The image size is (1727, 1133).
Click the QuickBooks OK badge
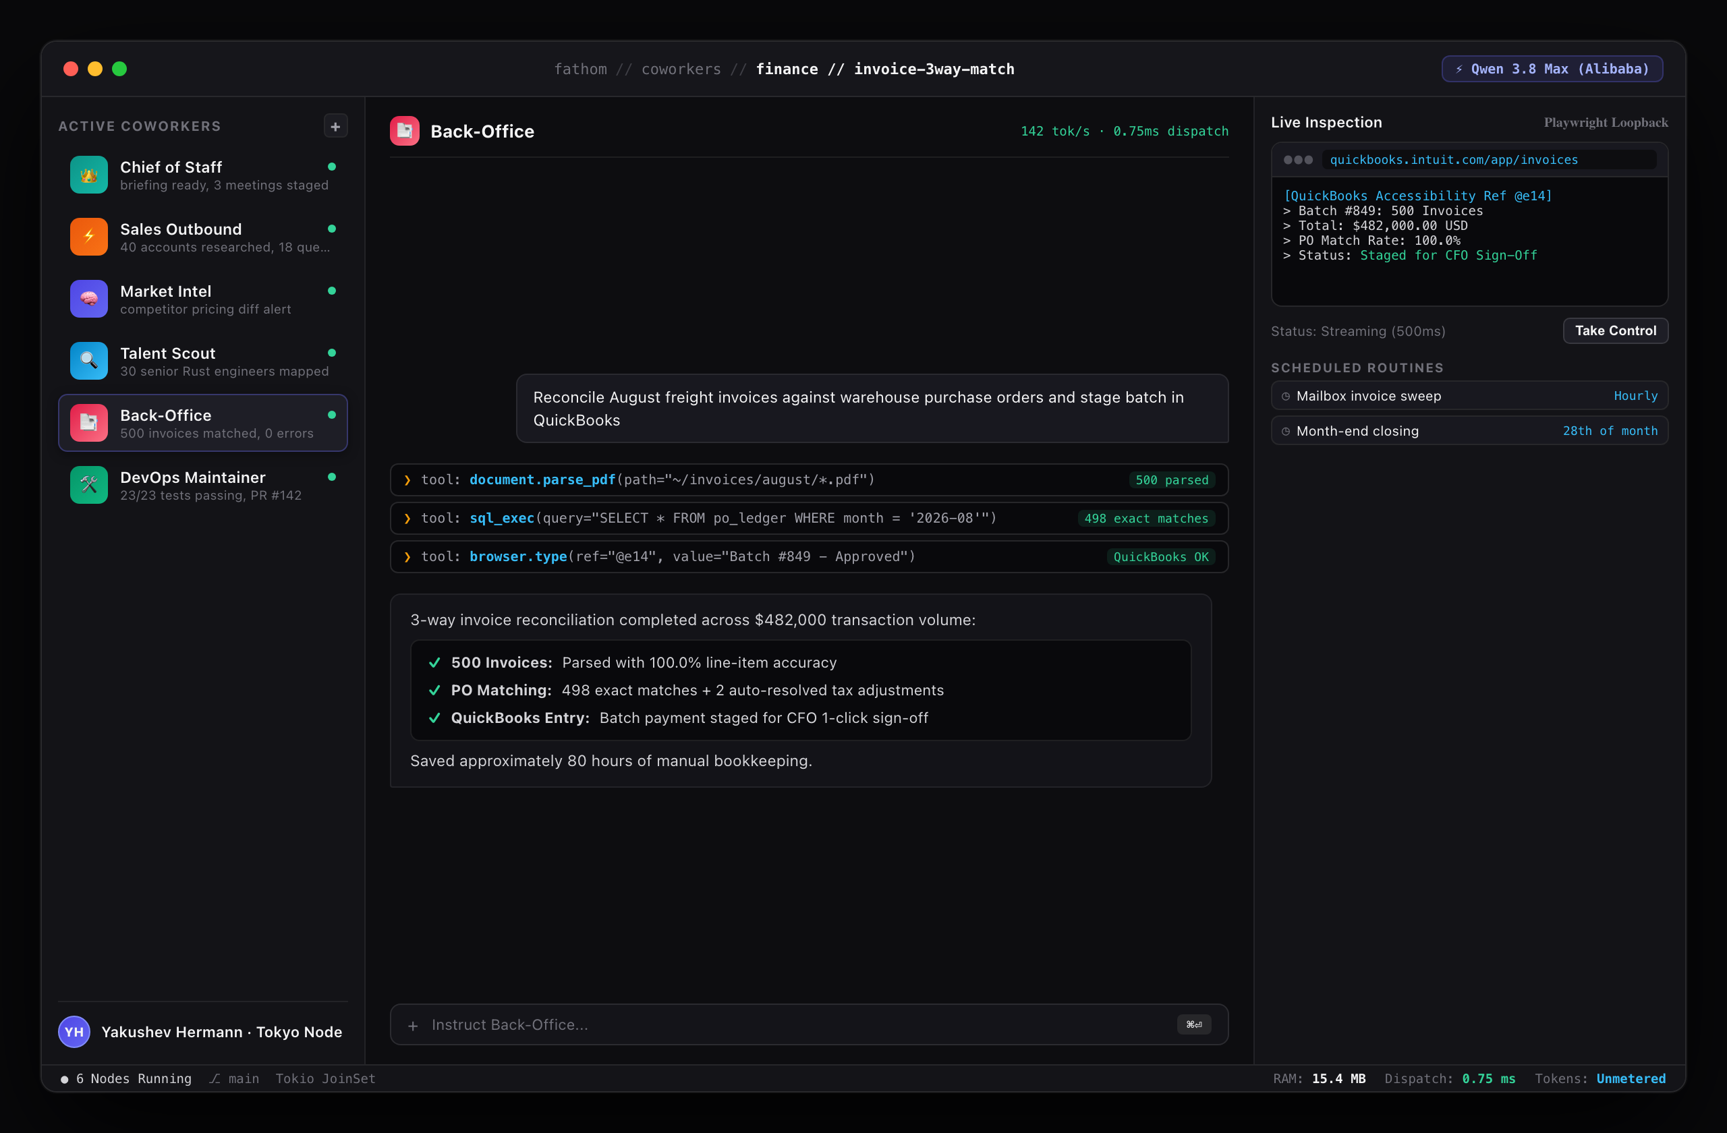click(1161, 557)
